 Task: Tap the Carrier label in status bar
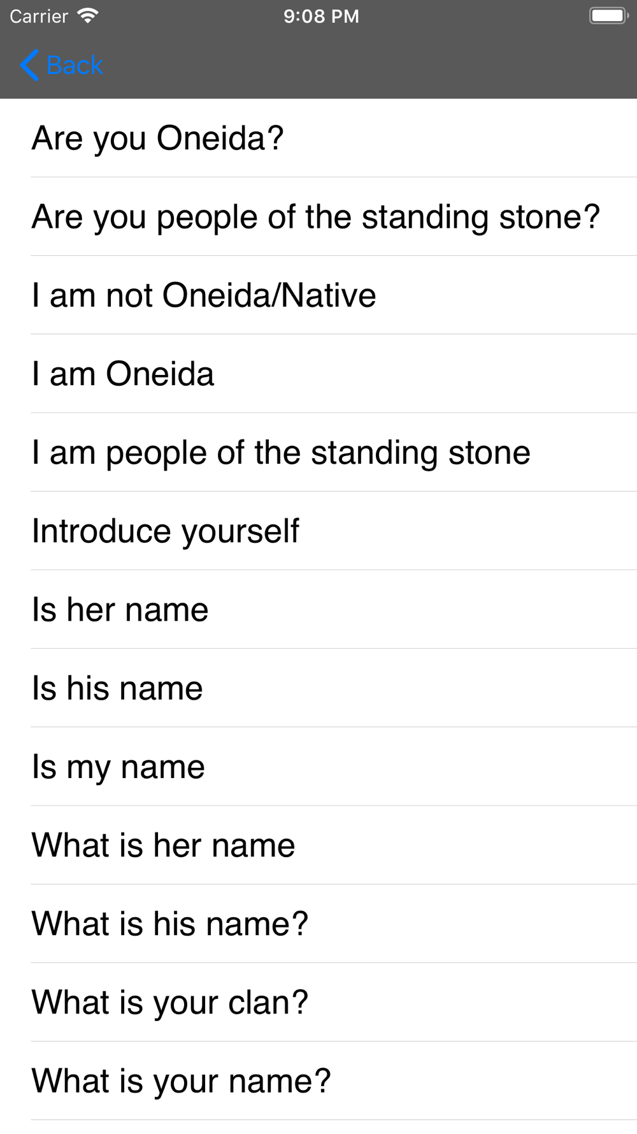pos(39,16)
